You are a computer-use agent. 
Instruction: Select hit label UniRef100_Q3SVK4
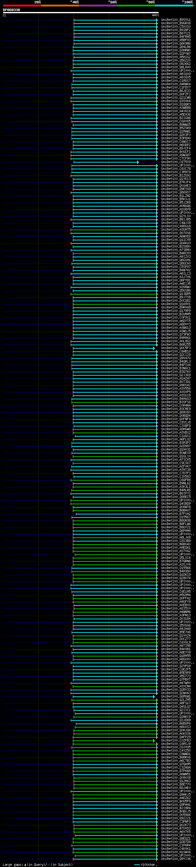click(x=176, y=101)
